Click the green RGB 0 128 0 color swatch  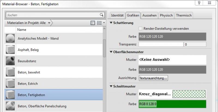[x=172, y=104]
